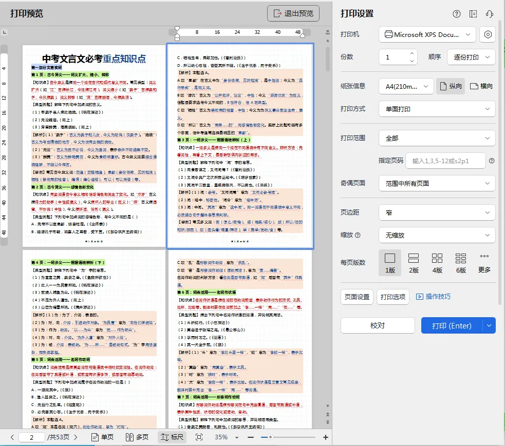Go to next page arrow

click(x=76, y=437)
